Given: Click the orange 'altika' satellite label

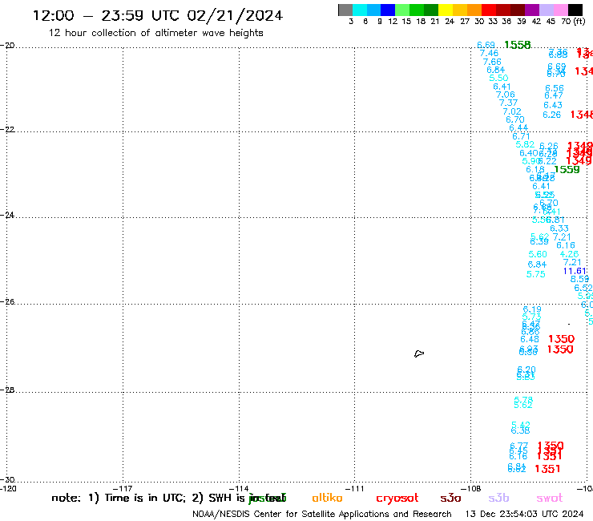Looking at the screenshot, I should [327, 498].
